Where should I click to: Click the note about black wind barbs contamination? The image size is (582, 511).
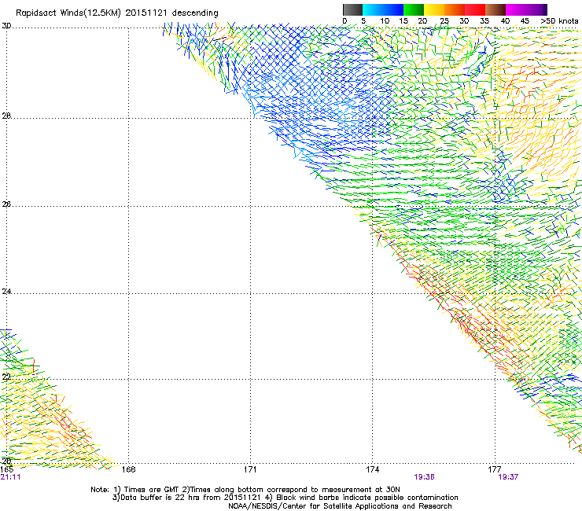point(367,498)
